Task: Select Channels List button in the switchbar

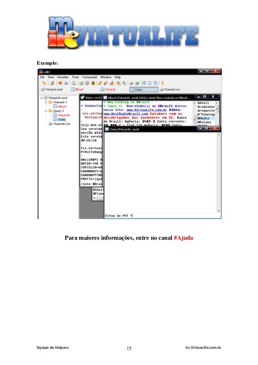Action: [170, 89]
